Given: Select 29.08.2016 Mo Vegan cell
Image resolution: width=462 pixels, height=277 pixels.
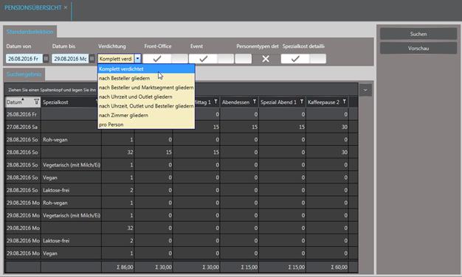Looking at the screenshot, I should click(71, 253).
